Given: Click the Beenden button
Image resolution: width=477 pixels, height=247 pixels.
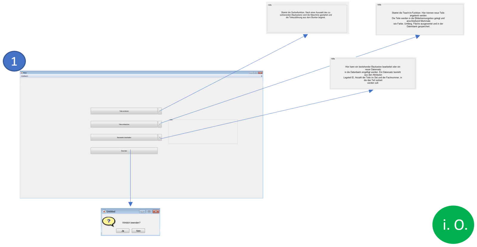Looking at the screenshot, I should click(124, 151).
